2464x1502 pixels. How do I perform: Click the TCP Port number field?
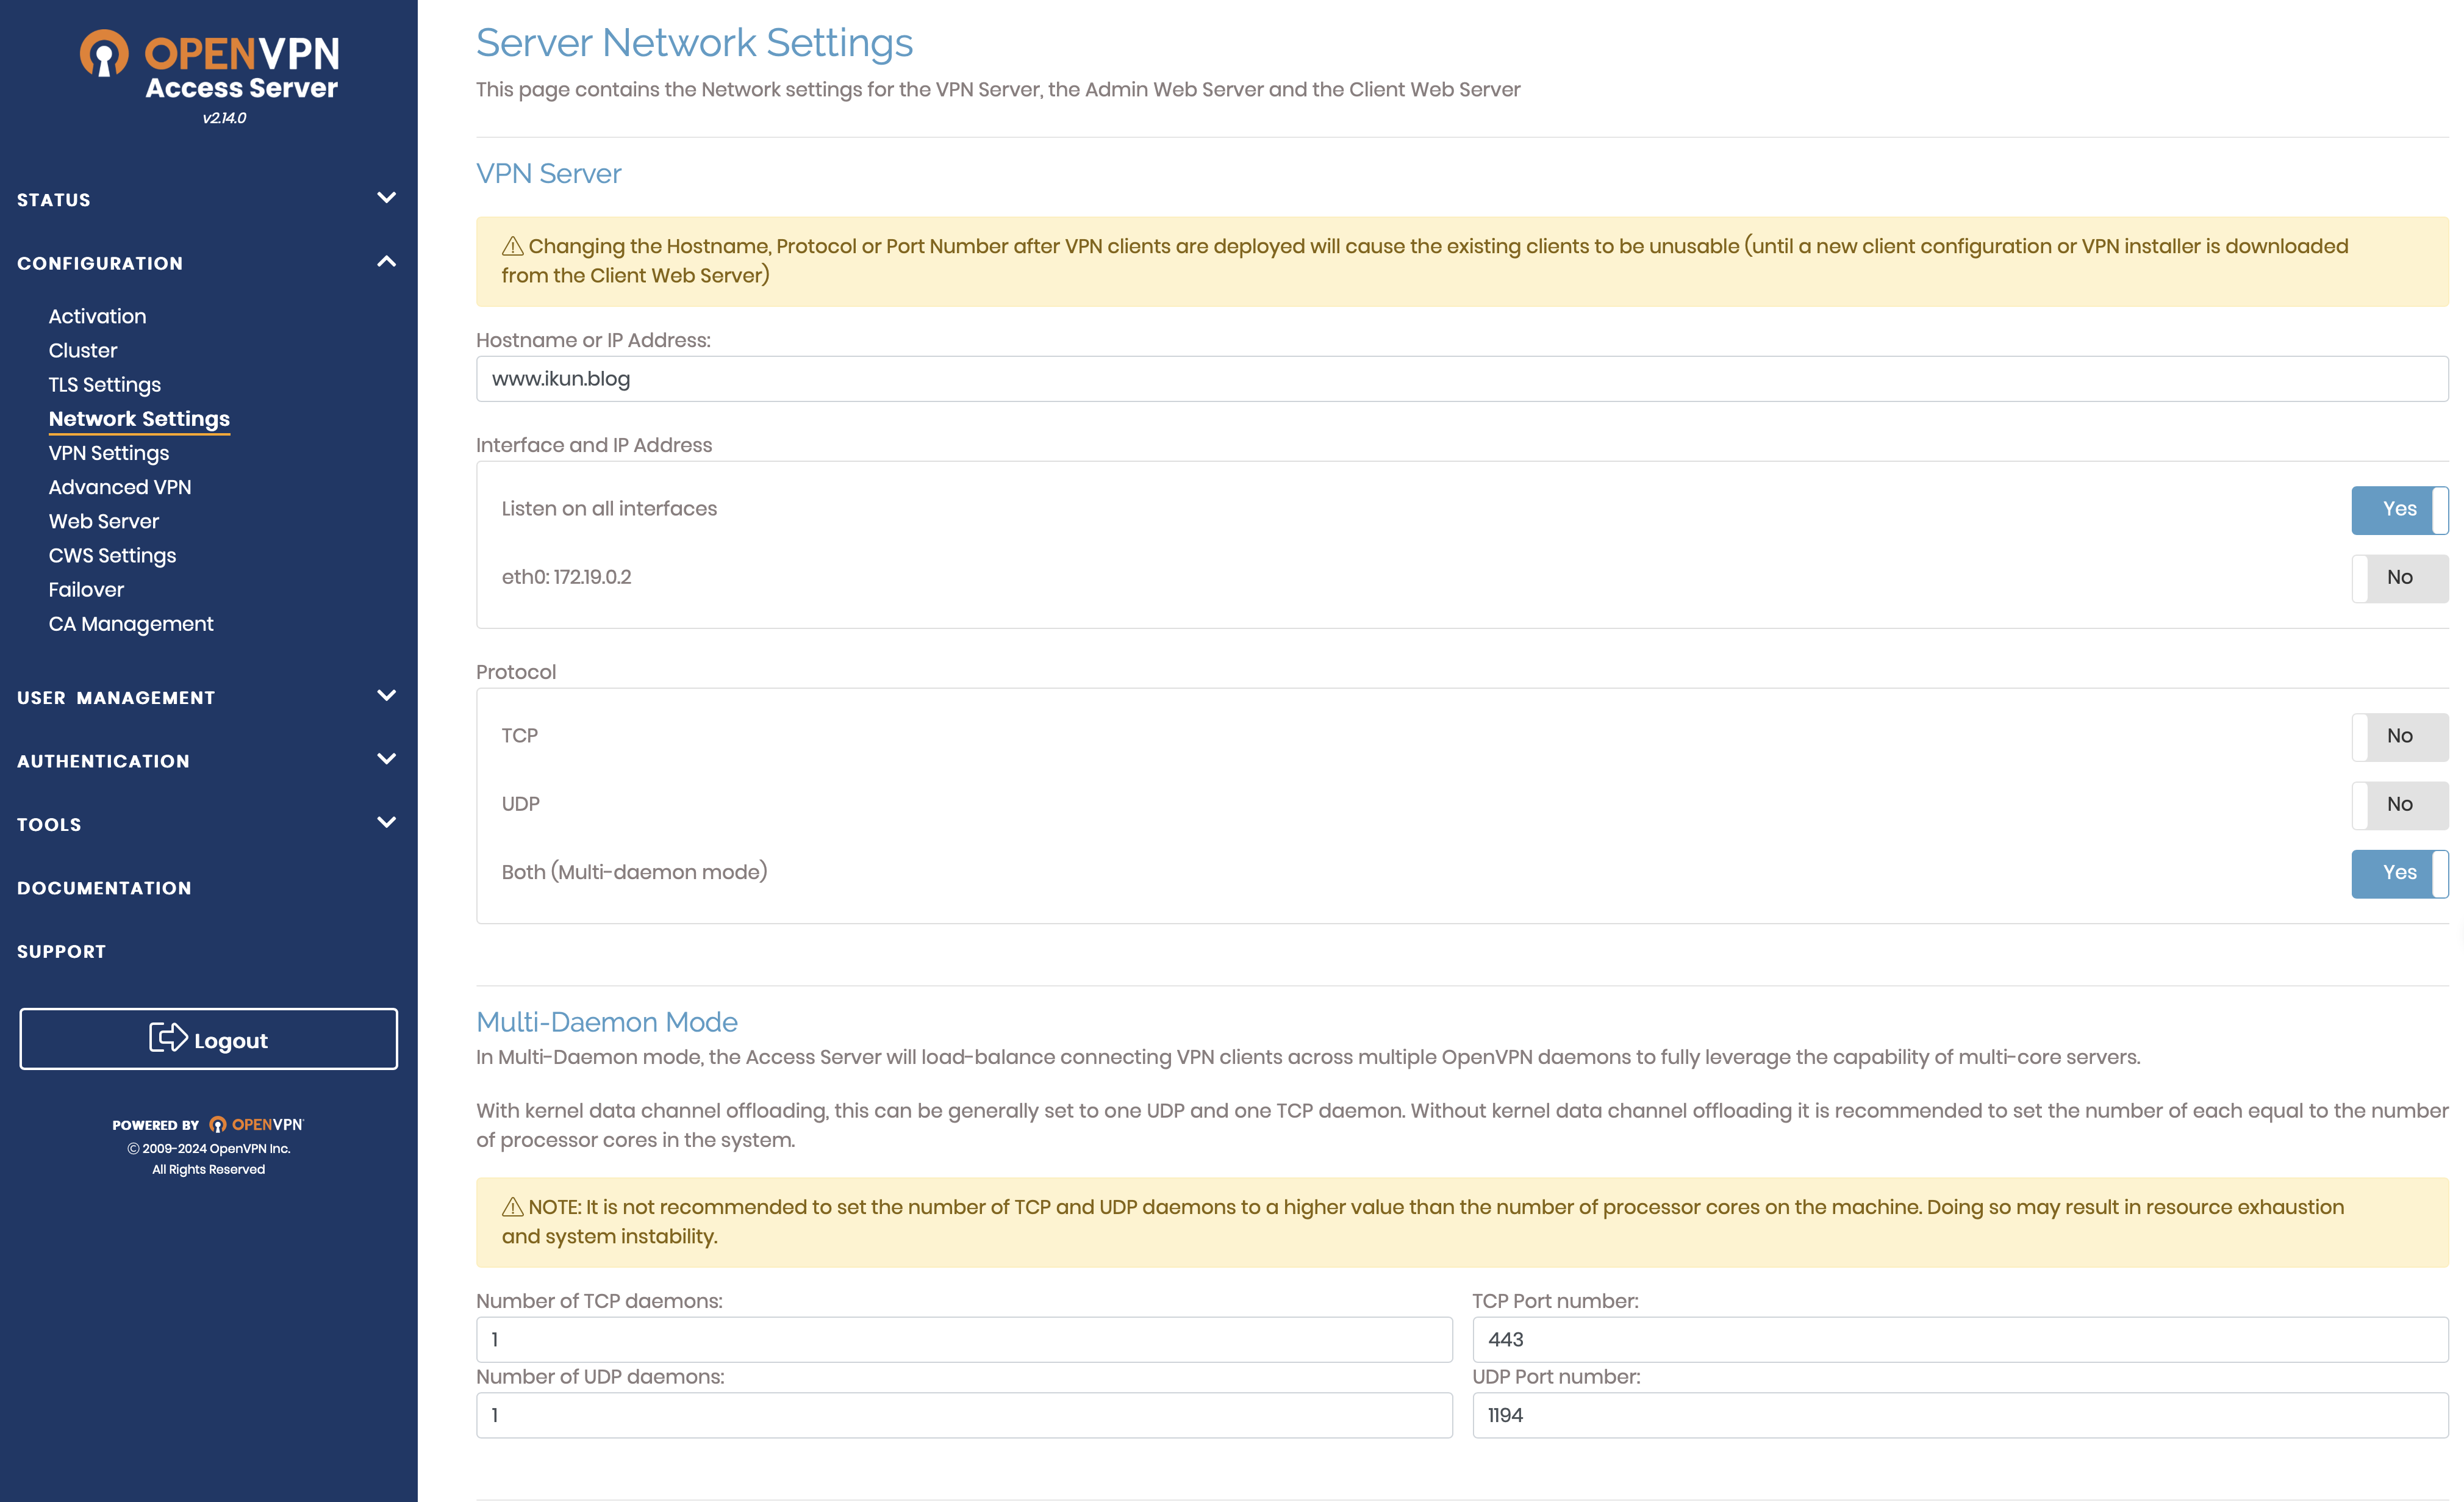(1960, 1340)
